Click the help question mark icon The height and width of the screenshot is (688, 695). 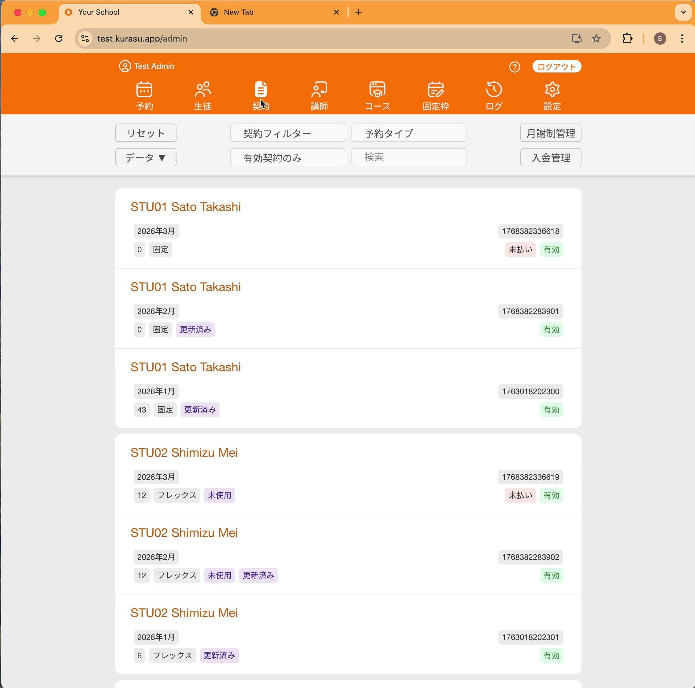515,67
